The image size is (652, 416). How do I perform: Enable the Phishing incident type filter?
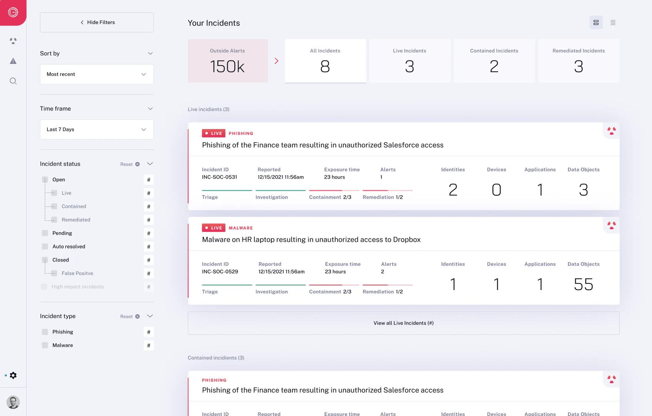[x=44, y=332]
